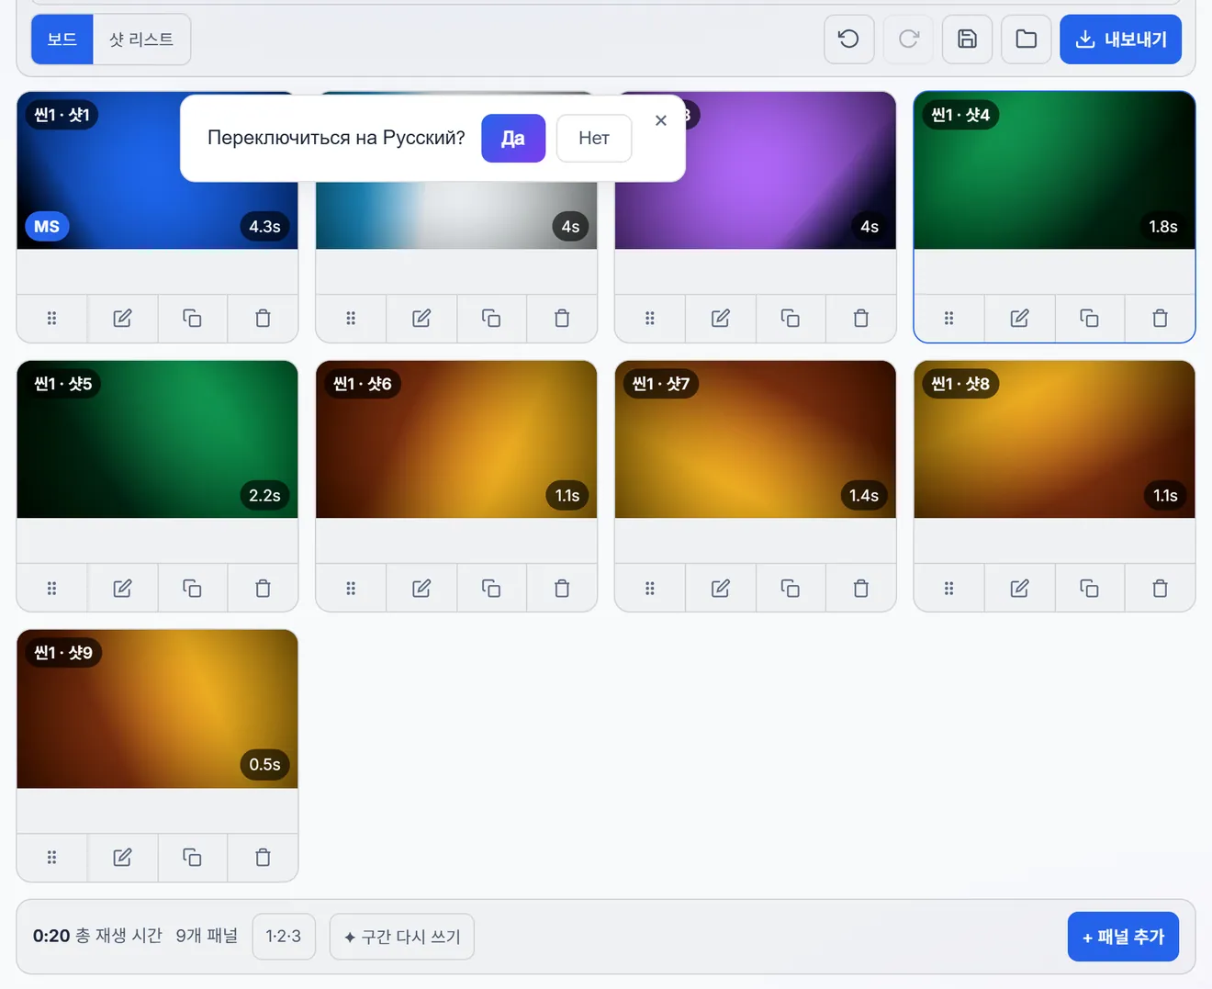1212x989 pixels.
Task: Delete the 씬1 · 샷1 panel
Action: [x=263, y=319]
